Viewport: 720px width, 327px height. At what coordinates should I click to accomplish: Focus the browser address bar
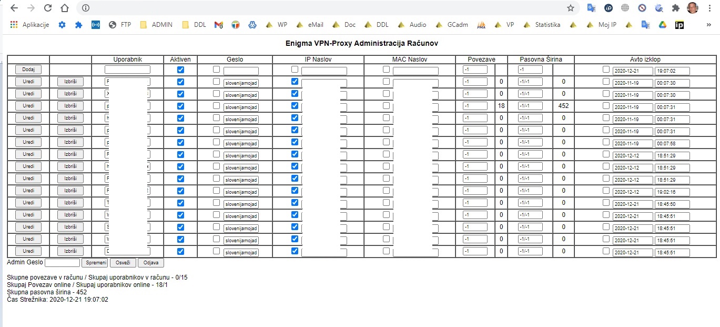(326, 8)
